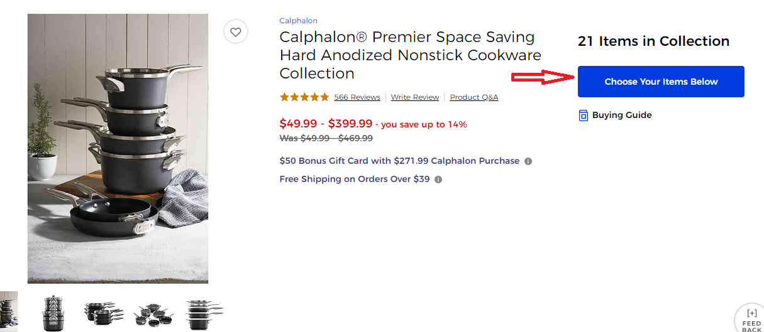
Task: Select the first thumbnail with the kitchen scene
Action: 9,311
